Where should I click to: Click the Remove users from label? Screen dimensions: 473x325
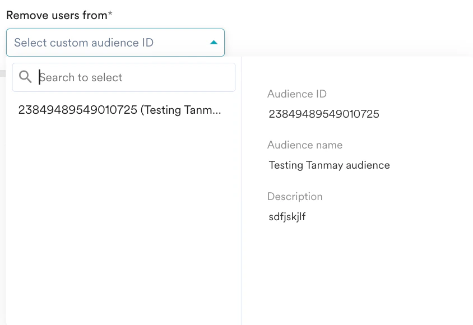coord(56,15)
